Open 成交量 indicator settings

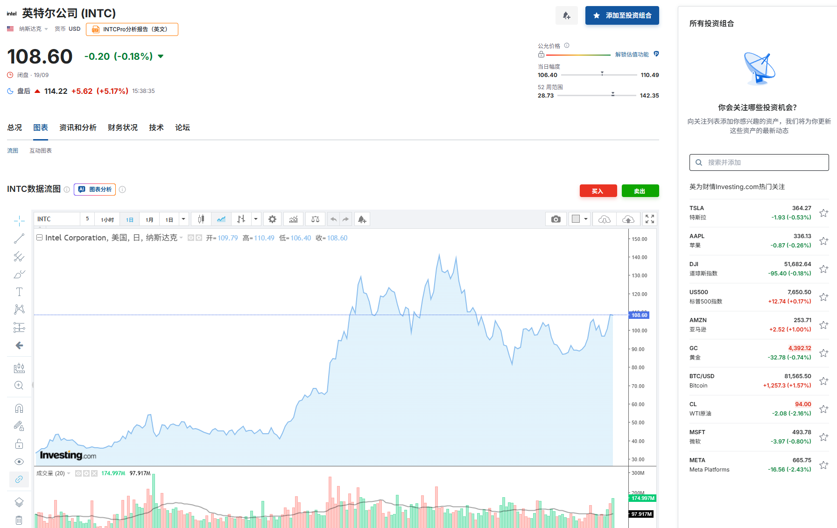click(86, 473)
